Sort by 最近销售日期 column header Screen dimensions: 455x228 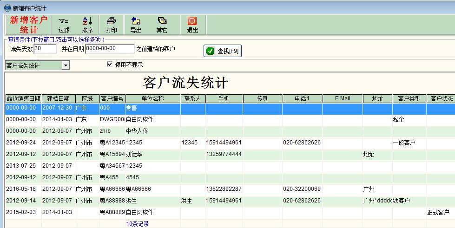[23, 98]
